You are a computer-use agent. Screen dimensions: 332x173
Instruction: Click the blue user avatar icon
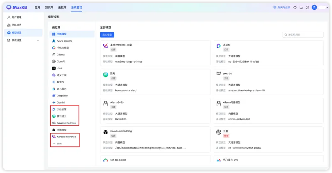(315, 7)
